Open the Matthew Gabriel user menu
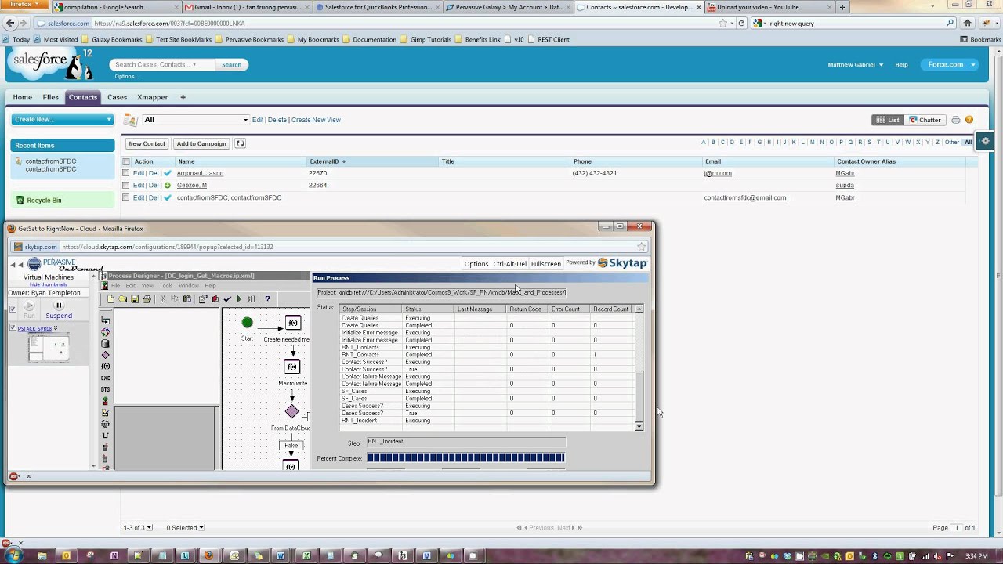Viewport: 1003px width, 564px height. pyautogui.click(x=856, y=64)
